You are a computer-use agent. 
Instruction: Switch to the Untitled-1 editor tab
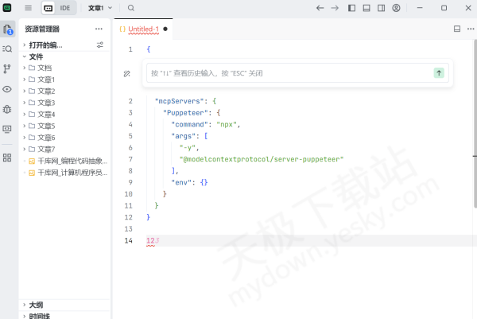[143, 29]
